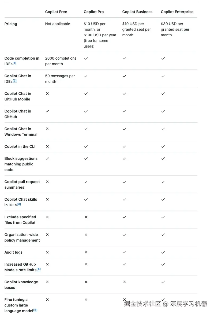Click footnote 5 after custom large language model
The width and height of the screenshot is (214, 314).
[35, 310]
